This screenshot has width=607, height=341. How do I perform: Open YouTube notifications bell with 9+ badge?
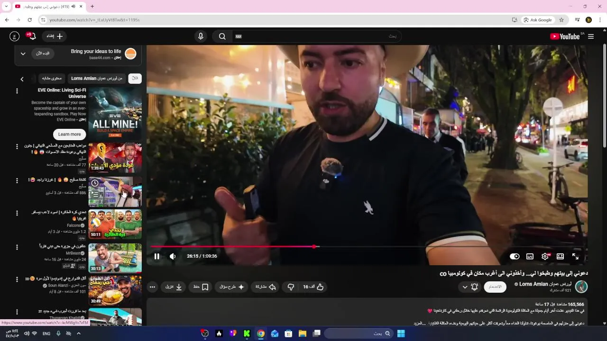tap(32, 36)
